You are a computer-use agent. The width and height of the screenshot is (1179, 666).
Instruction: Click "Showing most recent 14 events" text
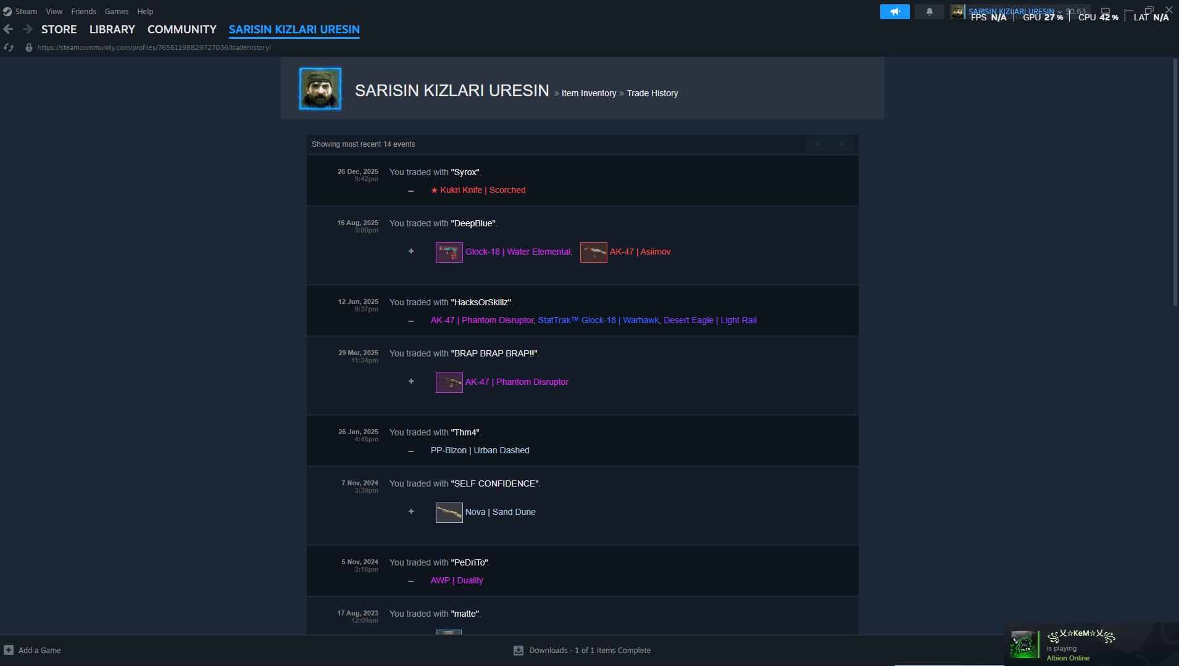tap(363, 144)
